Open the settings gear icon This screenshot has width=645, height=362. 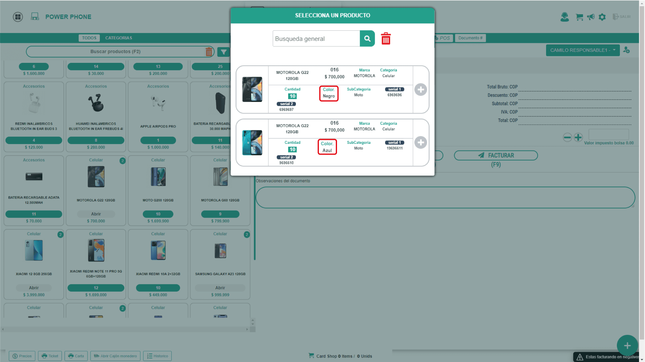[x=602, y=17]
